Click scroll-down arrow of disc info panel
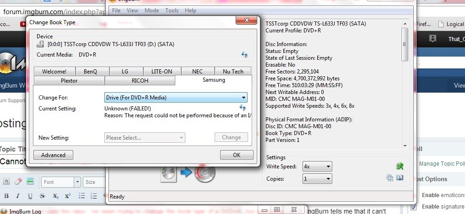465x214 pixels. [x=405, y=146]
